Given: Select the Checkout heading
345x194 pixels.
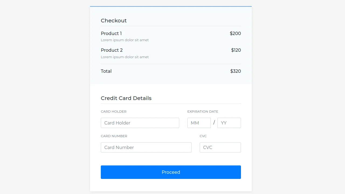Looking at the screenshot, I should point(114,20).
